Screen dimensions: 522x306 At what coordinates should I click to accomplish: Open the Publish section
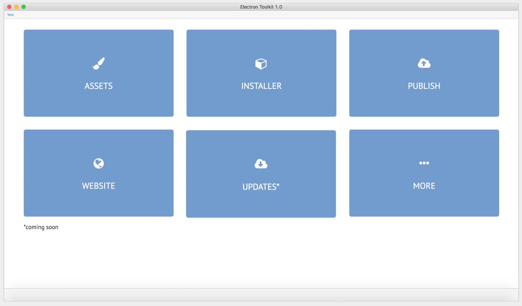(424, 73)
